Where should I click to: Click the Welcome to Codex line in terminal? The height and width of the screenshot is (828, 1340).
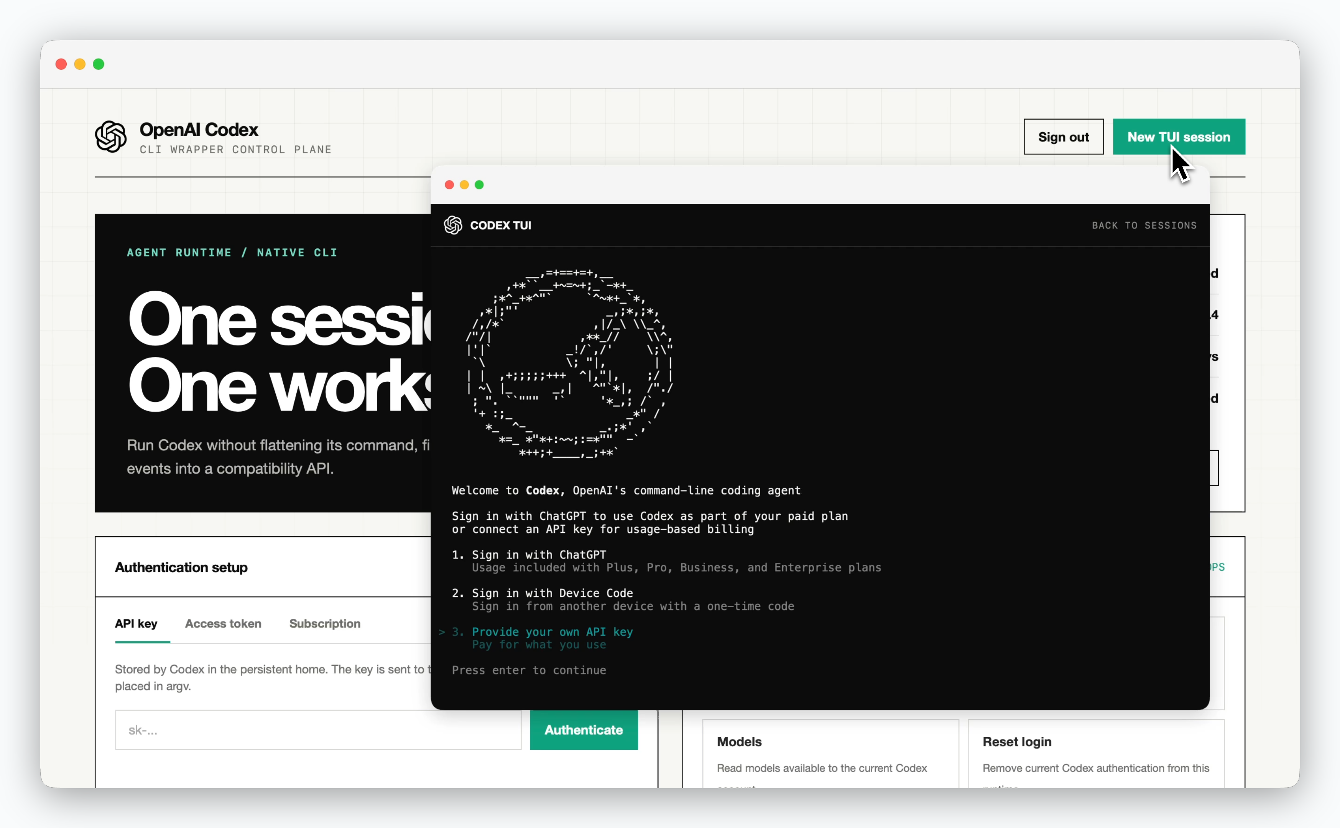click(626, 491)
